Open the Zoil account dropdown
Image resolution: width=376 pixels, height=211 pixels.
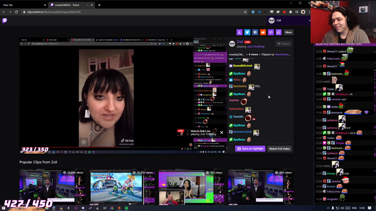[x=289, y=21]
